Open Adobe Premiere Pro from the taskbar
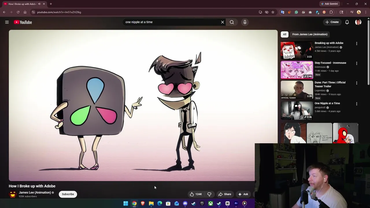 pos(236,203)
